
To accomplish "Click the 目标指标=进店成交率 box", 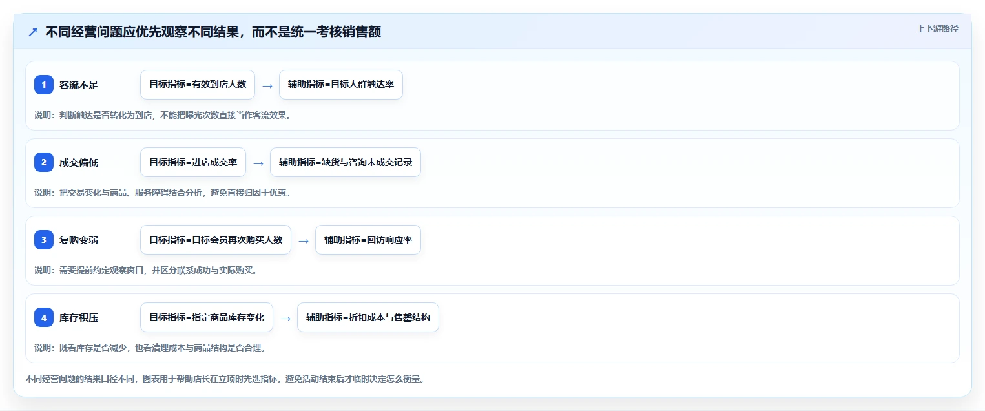I will [193, 162].
